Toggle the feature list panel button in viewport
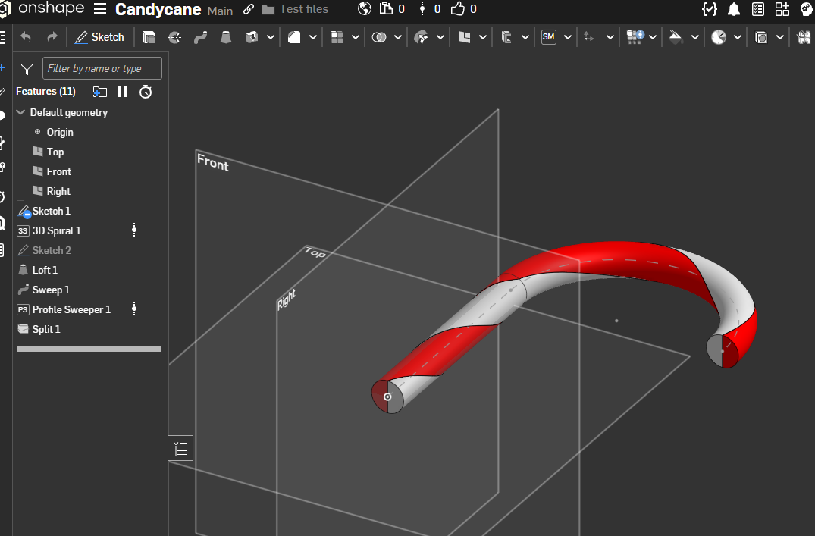 pos(180,448)
